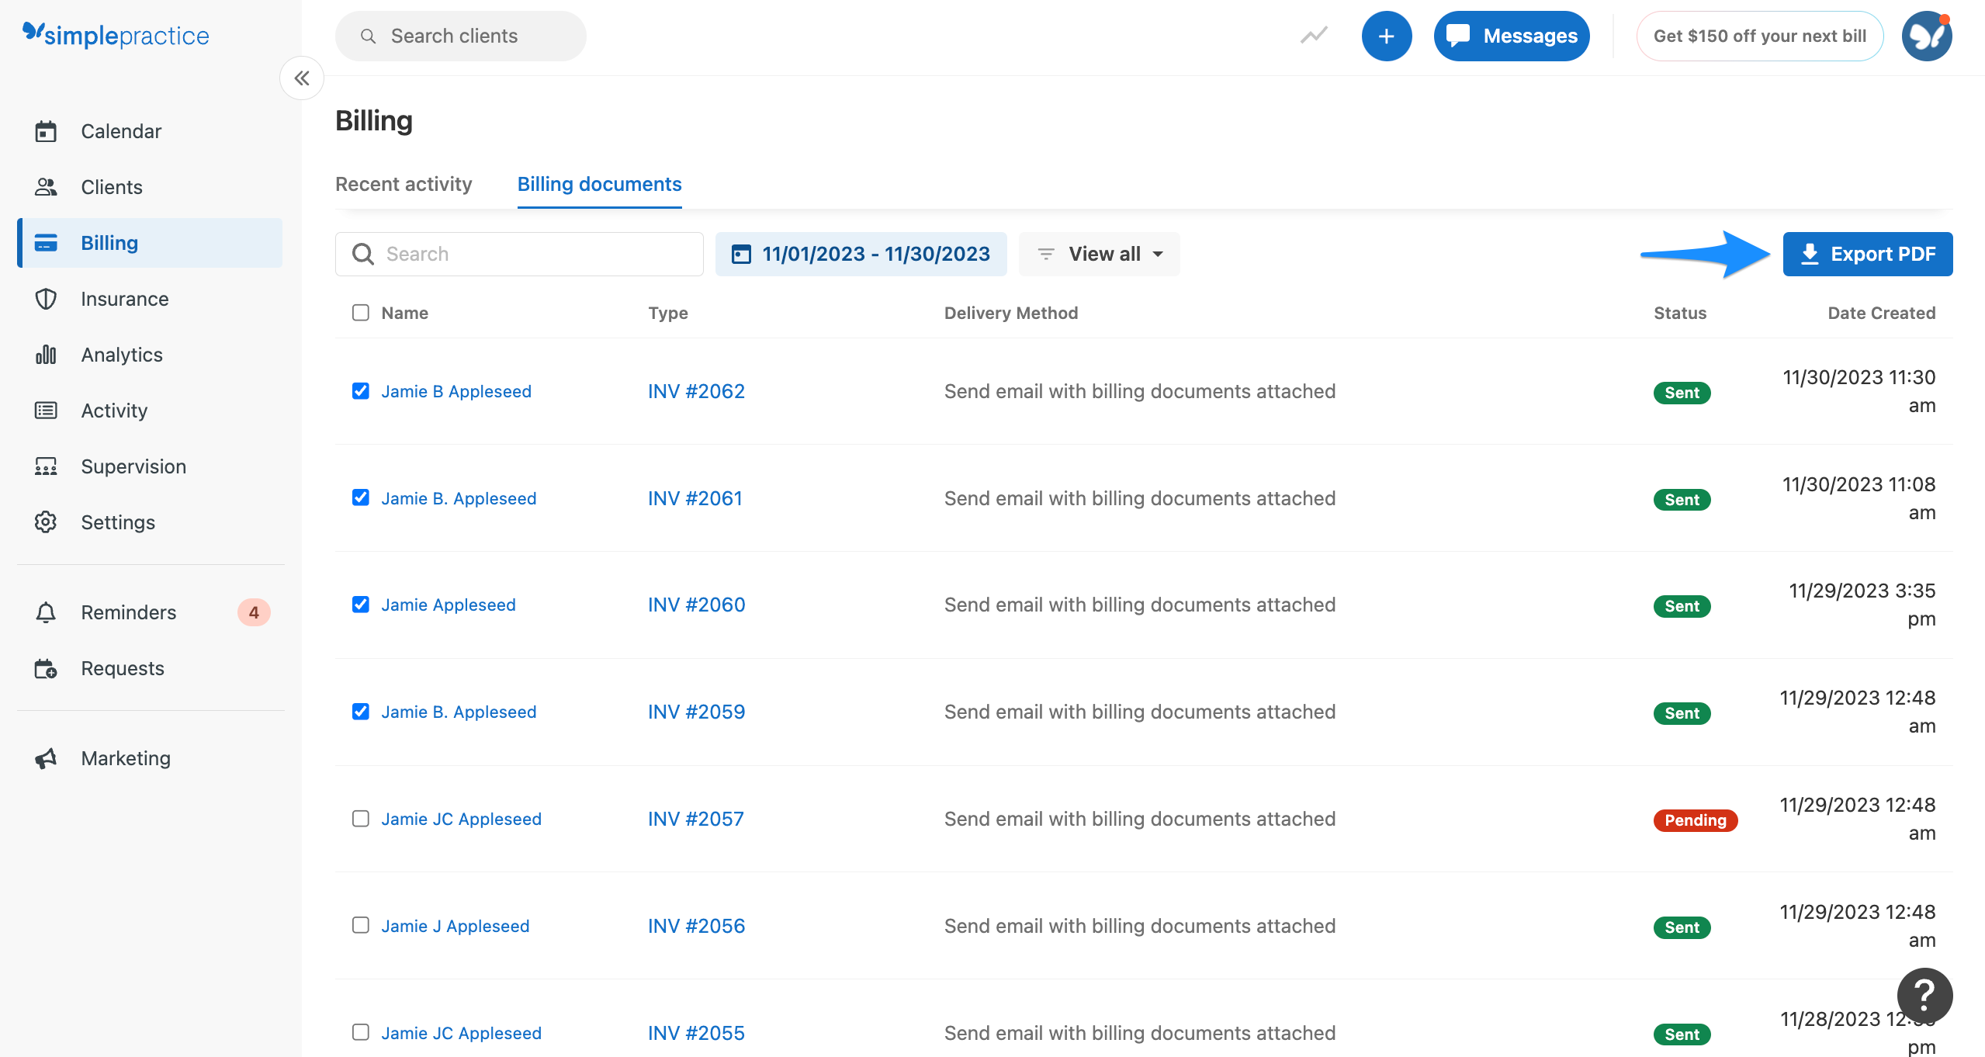Image resolution: width=1985 pixels, height=1057 pixels.
Task: Open the View all filter dropdown
Action: (x=1099, y=254)
